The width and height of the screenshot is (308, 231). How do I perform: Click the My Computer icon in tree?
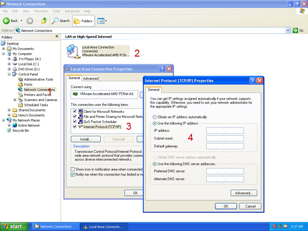(9, 54)
